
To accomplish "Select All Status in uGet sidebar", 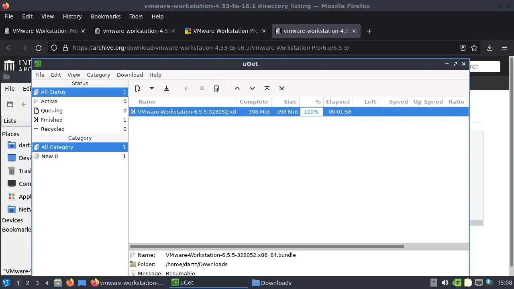I will click(x=80, y=92).
